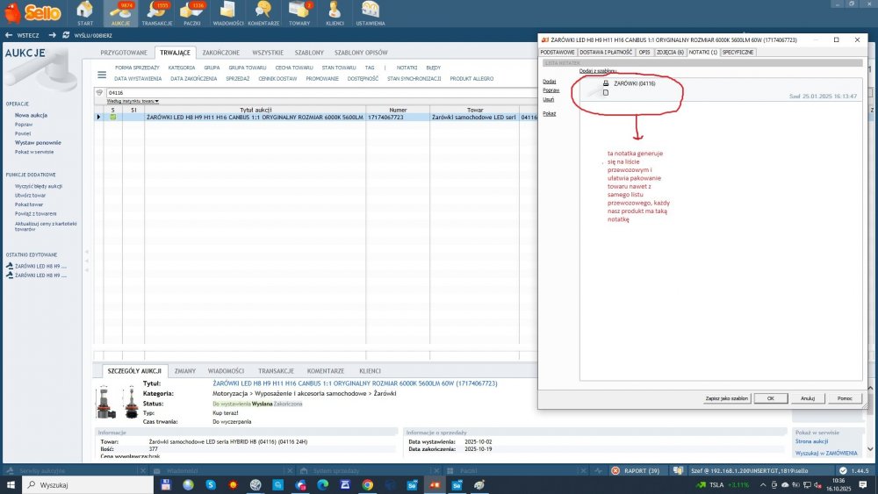Open the SPECYFICZNE tab in dialog
The image size is (878, 494).
click(738, 52)
